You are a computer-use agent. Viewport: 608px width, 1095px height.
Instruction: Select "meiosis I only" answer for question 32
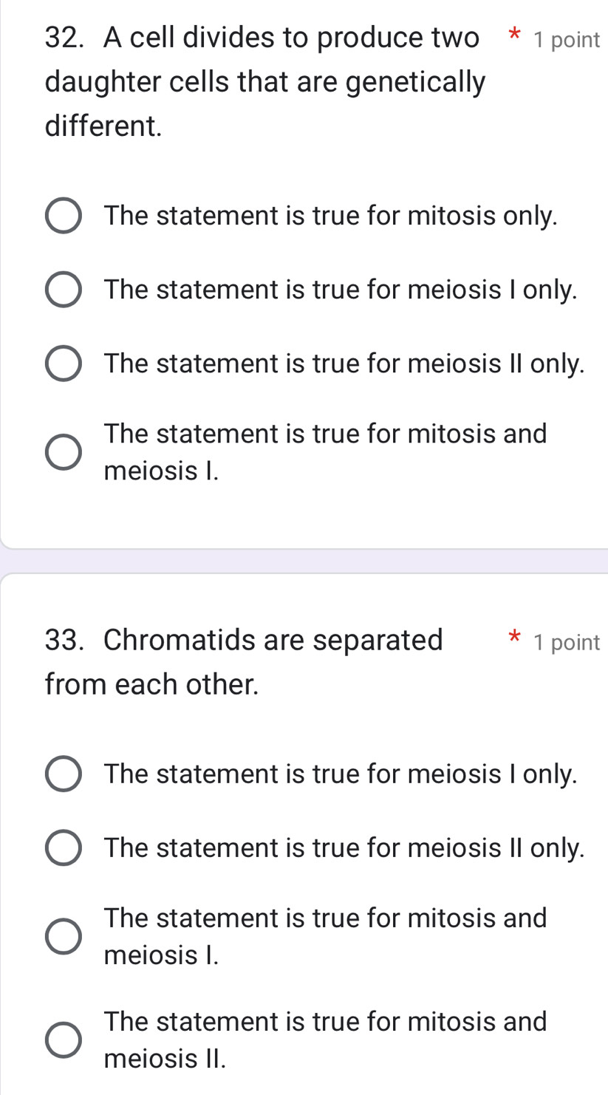(x=63, y=289)
